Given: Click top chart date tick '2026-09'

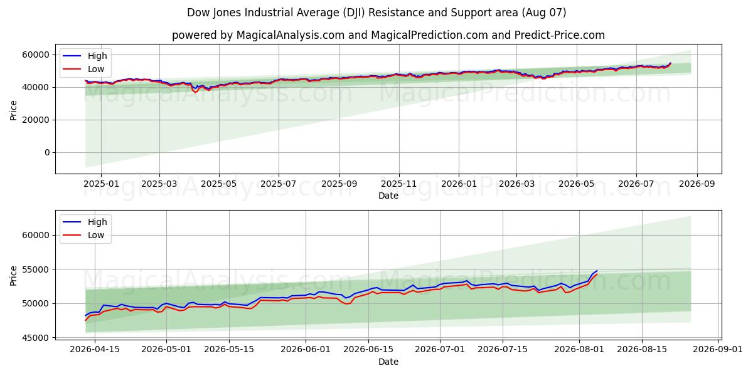Looking at the screenshot, I should pos(697,184).
